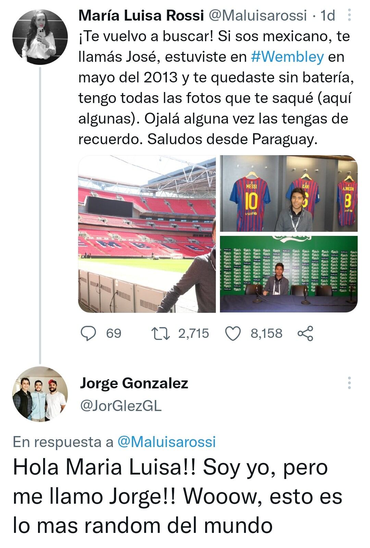This screenshot has width=370, height=548.
Task: Click the reply speech bubble icon
Action: 88,333
